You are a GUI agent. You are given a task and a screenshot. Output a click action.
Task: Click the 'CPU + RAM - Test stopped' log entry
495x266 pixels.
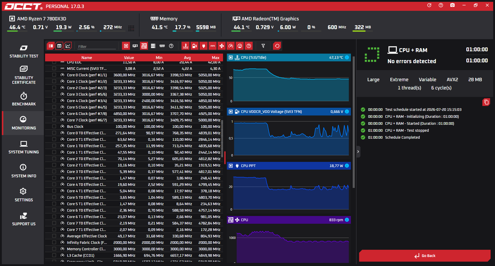[407, 130]
